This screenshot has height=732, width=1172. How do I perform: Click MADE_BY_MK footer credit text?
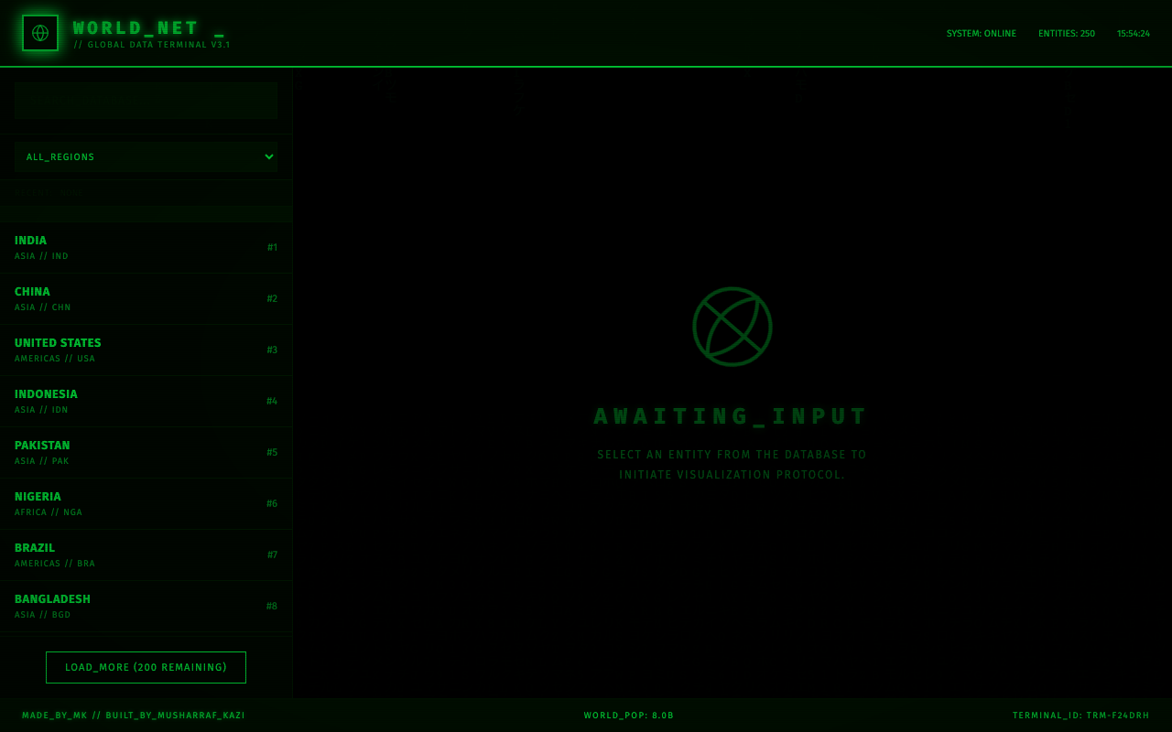pyautogui.click(x=55, y=716)
